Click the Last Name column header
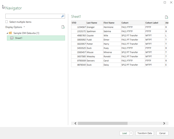The image size is (174, 139). (95, 23)
